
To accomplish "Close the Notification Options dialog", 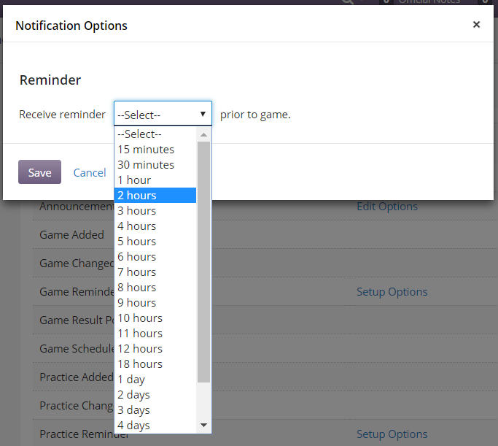I will point(476,25).
